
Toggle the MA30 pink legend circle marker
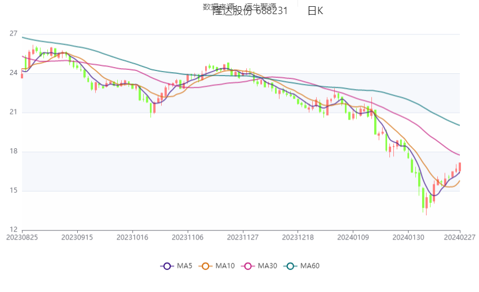pos(248,266)
